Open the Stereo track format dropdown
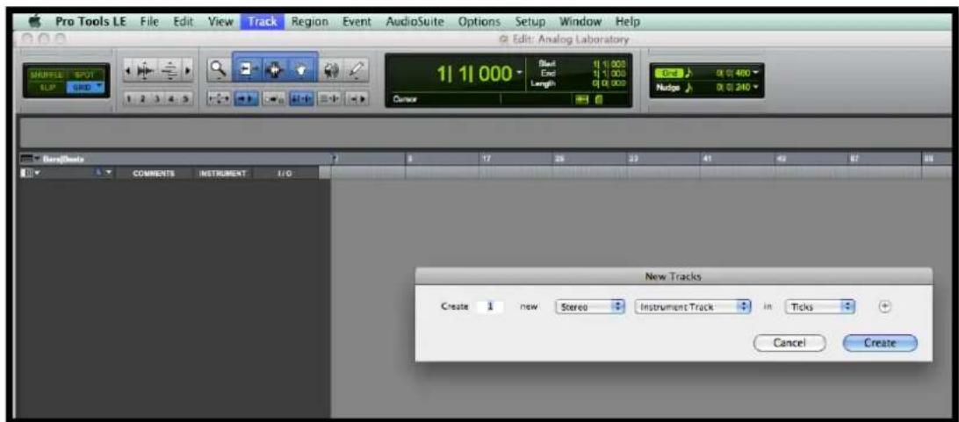The height and width of the screenshot is (422, 959). click(x=589, y=307)
